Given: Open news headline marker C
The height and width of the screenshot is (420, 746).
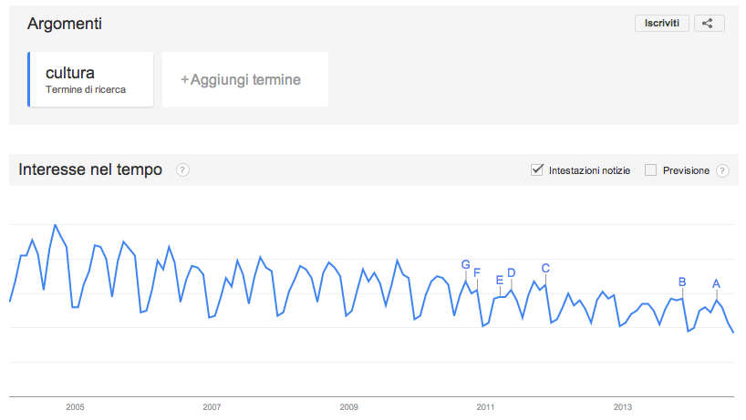Looking at the screenshot, I should [545, 269].
